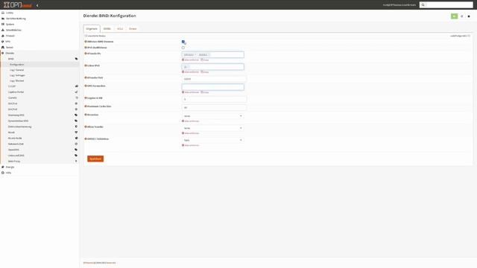Click the C-ICAP row icon in sidebar
The image size is (477, 268).
76,86
